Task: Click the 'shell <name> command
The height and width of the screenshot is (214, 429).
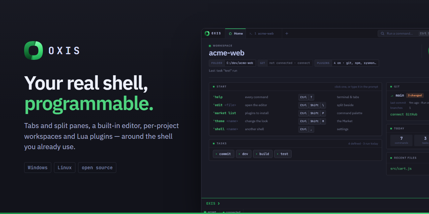Action: tap(226, 129)
